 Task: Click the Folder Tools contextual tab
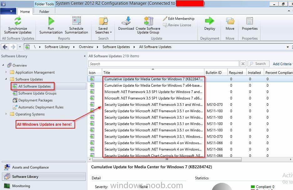(44, 4)
